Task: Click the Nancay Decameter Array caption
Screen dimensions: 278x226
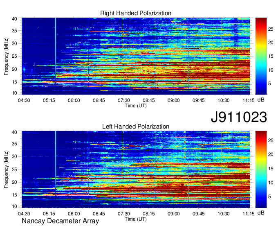Action: tap(60, 221)
